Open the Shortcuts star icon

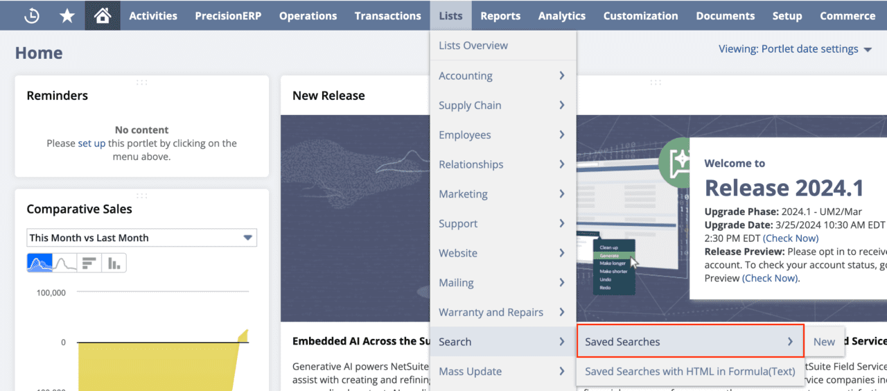coord(67,15)
